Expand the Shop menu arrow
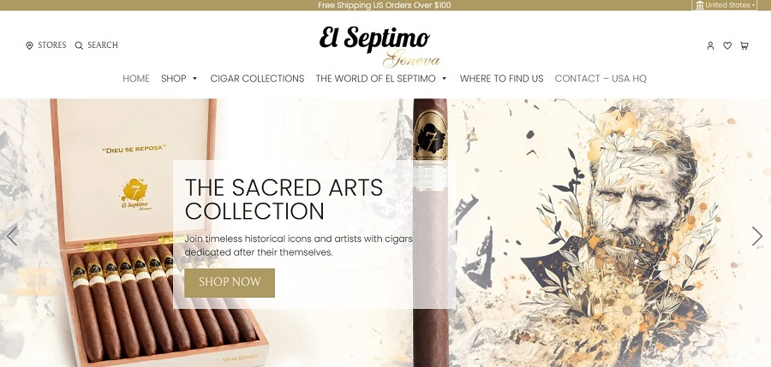This screenshot has width=771, height=367. point(194,79)
